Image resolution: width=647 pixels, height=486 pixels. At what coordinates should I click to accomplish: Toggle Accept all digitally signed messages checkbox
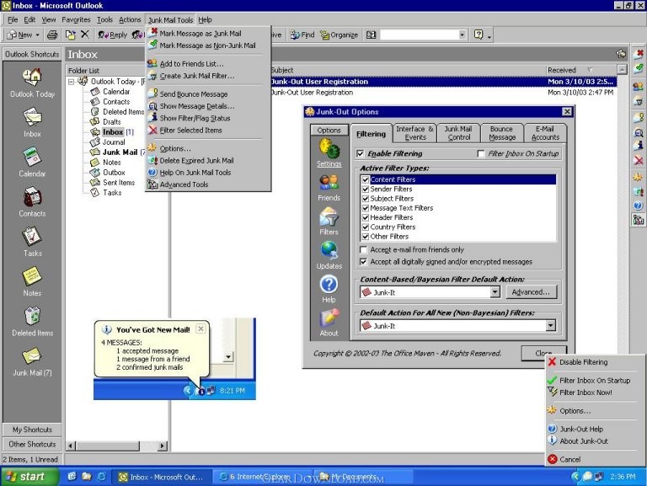pos(364,262)
